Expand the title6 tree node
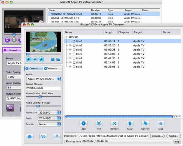Image resolution: width=183 pixels, height=146 pixels. (x=70, y=67)
